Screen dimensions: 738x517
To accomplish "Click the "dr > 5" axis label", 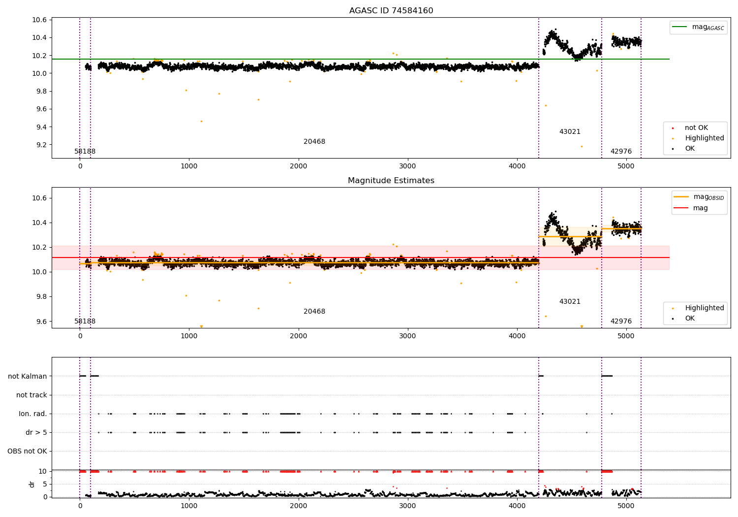I will [36, 433].
